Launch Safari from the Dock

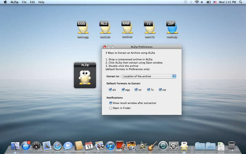(x=58, y=146)
